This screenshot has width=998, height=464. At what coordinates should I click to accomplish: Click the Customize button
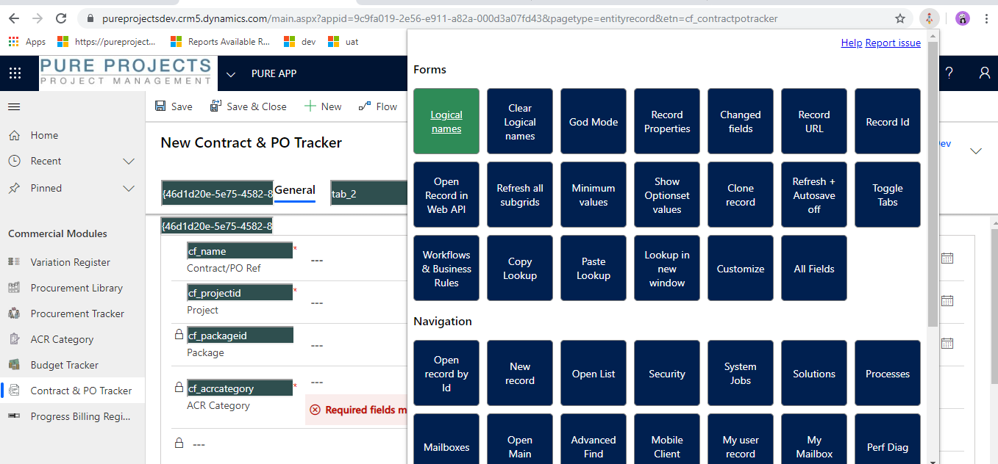741,268
